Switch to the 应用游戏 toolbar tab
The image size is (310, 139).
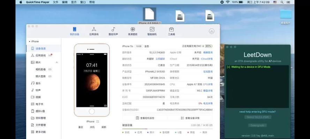pyautogui.click(x=94, y=31)
